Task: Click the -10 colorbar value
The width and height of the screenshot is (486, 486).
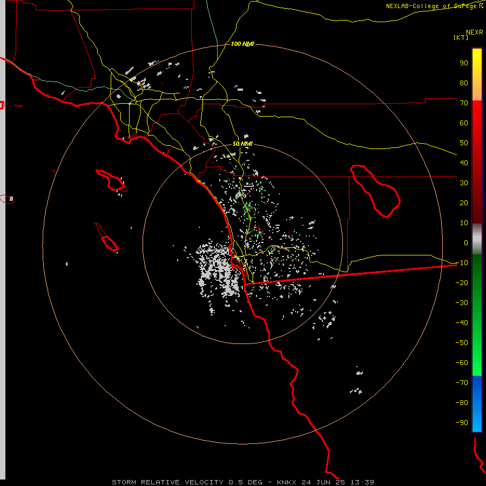Action: pyautogui.click(x=462, y=263)
